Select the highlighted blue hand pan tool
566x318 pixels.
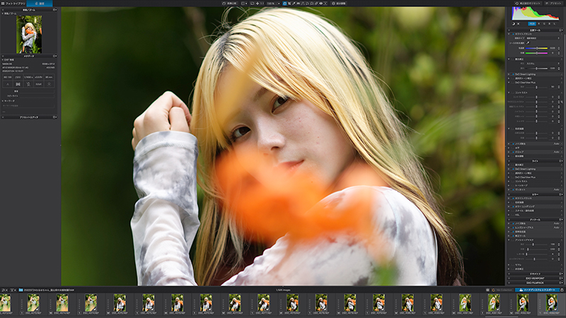click(284, 4)
